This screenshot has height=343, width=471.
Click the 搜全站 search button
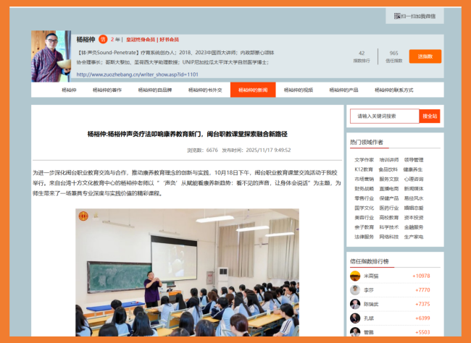(430, 116)
